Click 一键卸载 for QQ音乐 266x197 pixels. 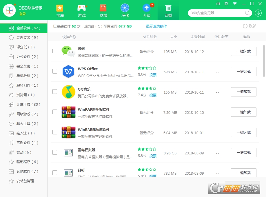[244, 92]
